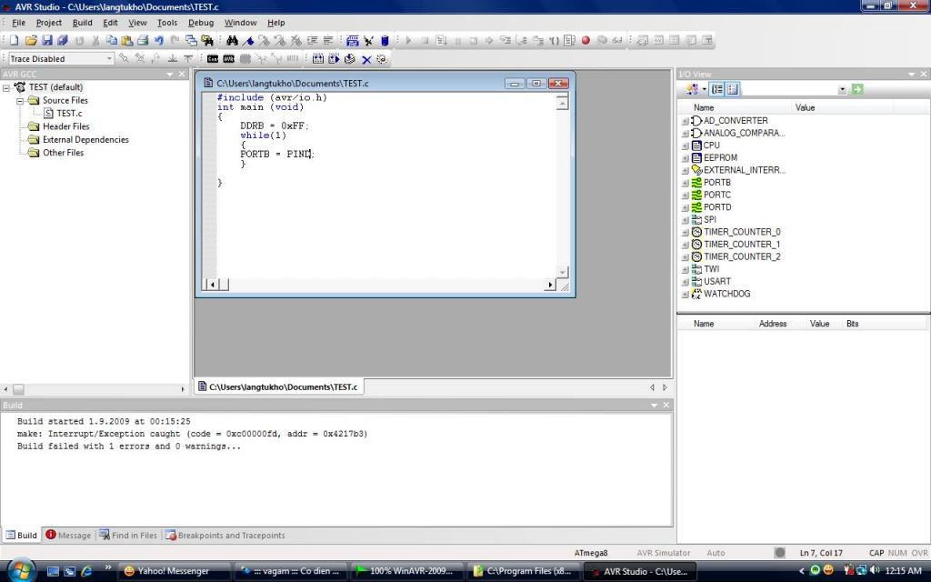The height and width of the screenshot is (582, 931).
Task: Expand the PORTB node in I/O View
Action: click(x=686, y=183)
